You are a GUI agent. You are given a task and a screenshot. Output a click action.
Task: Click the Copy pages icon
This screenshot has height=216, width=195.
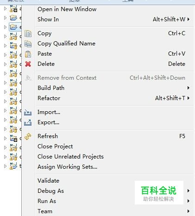(x=28, y=33)
